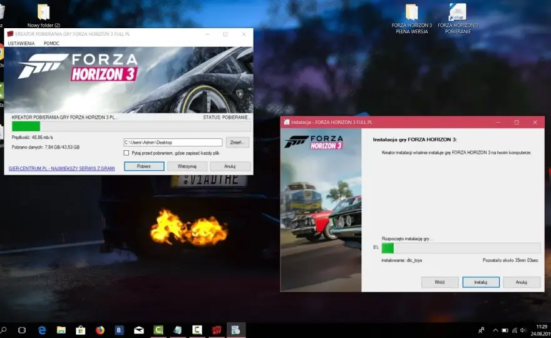Click the battery icon in the system tray
This screenshot has height=338, width=551.
pos(505,330)
